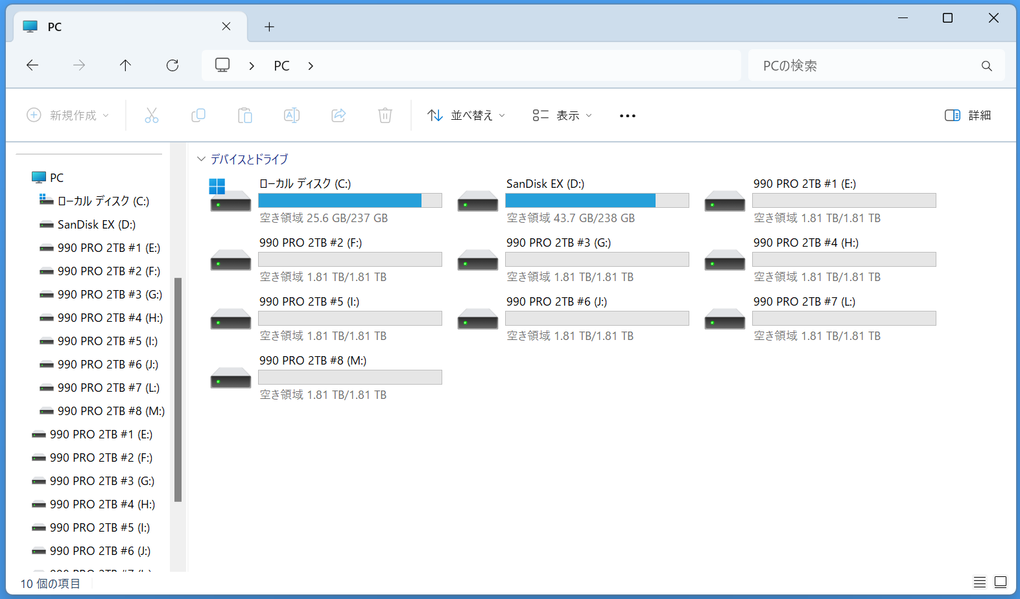Switch to large icons view in status bar

pyautogui.click(x=1001, y=582)
